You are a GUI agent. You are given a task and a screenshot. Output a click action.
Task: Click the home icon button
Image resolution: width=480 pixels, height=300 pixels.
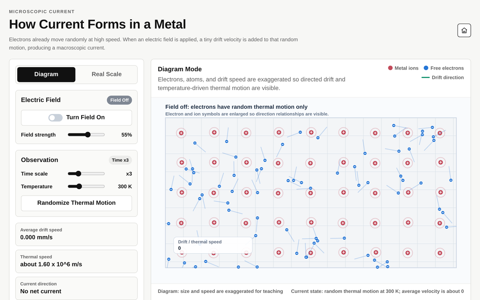pos(464,30)
